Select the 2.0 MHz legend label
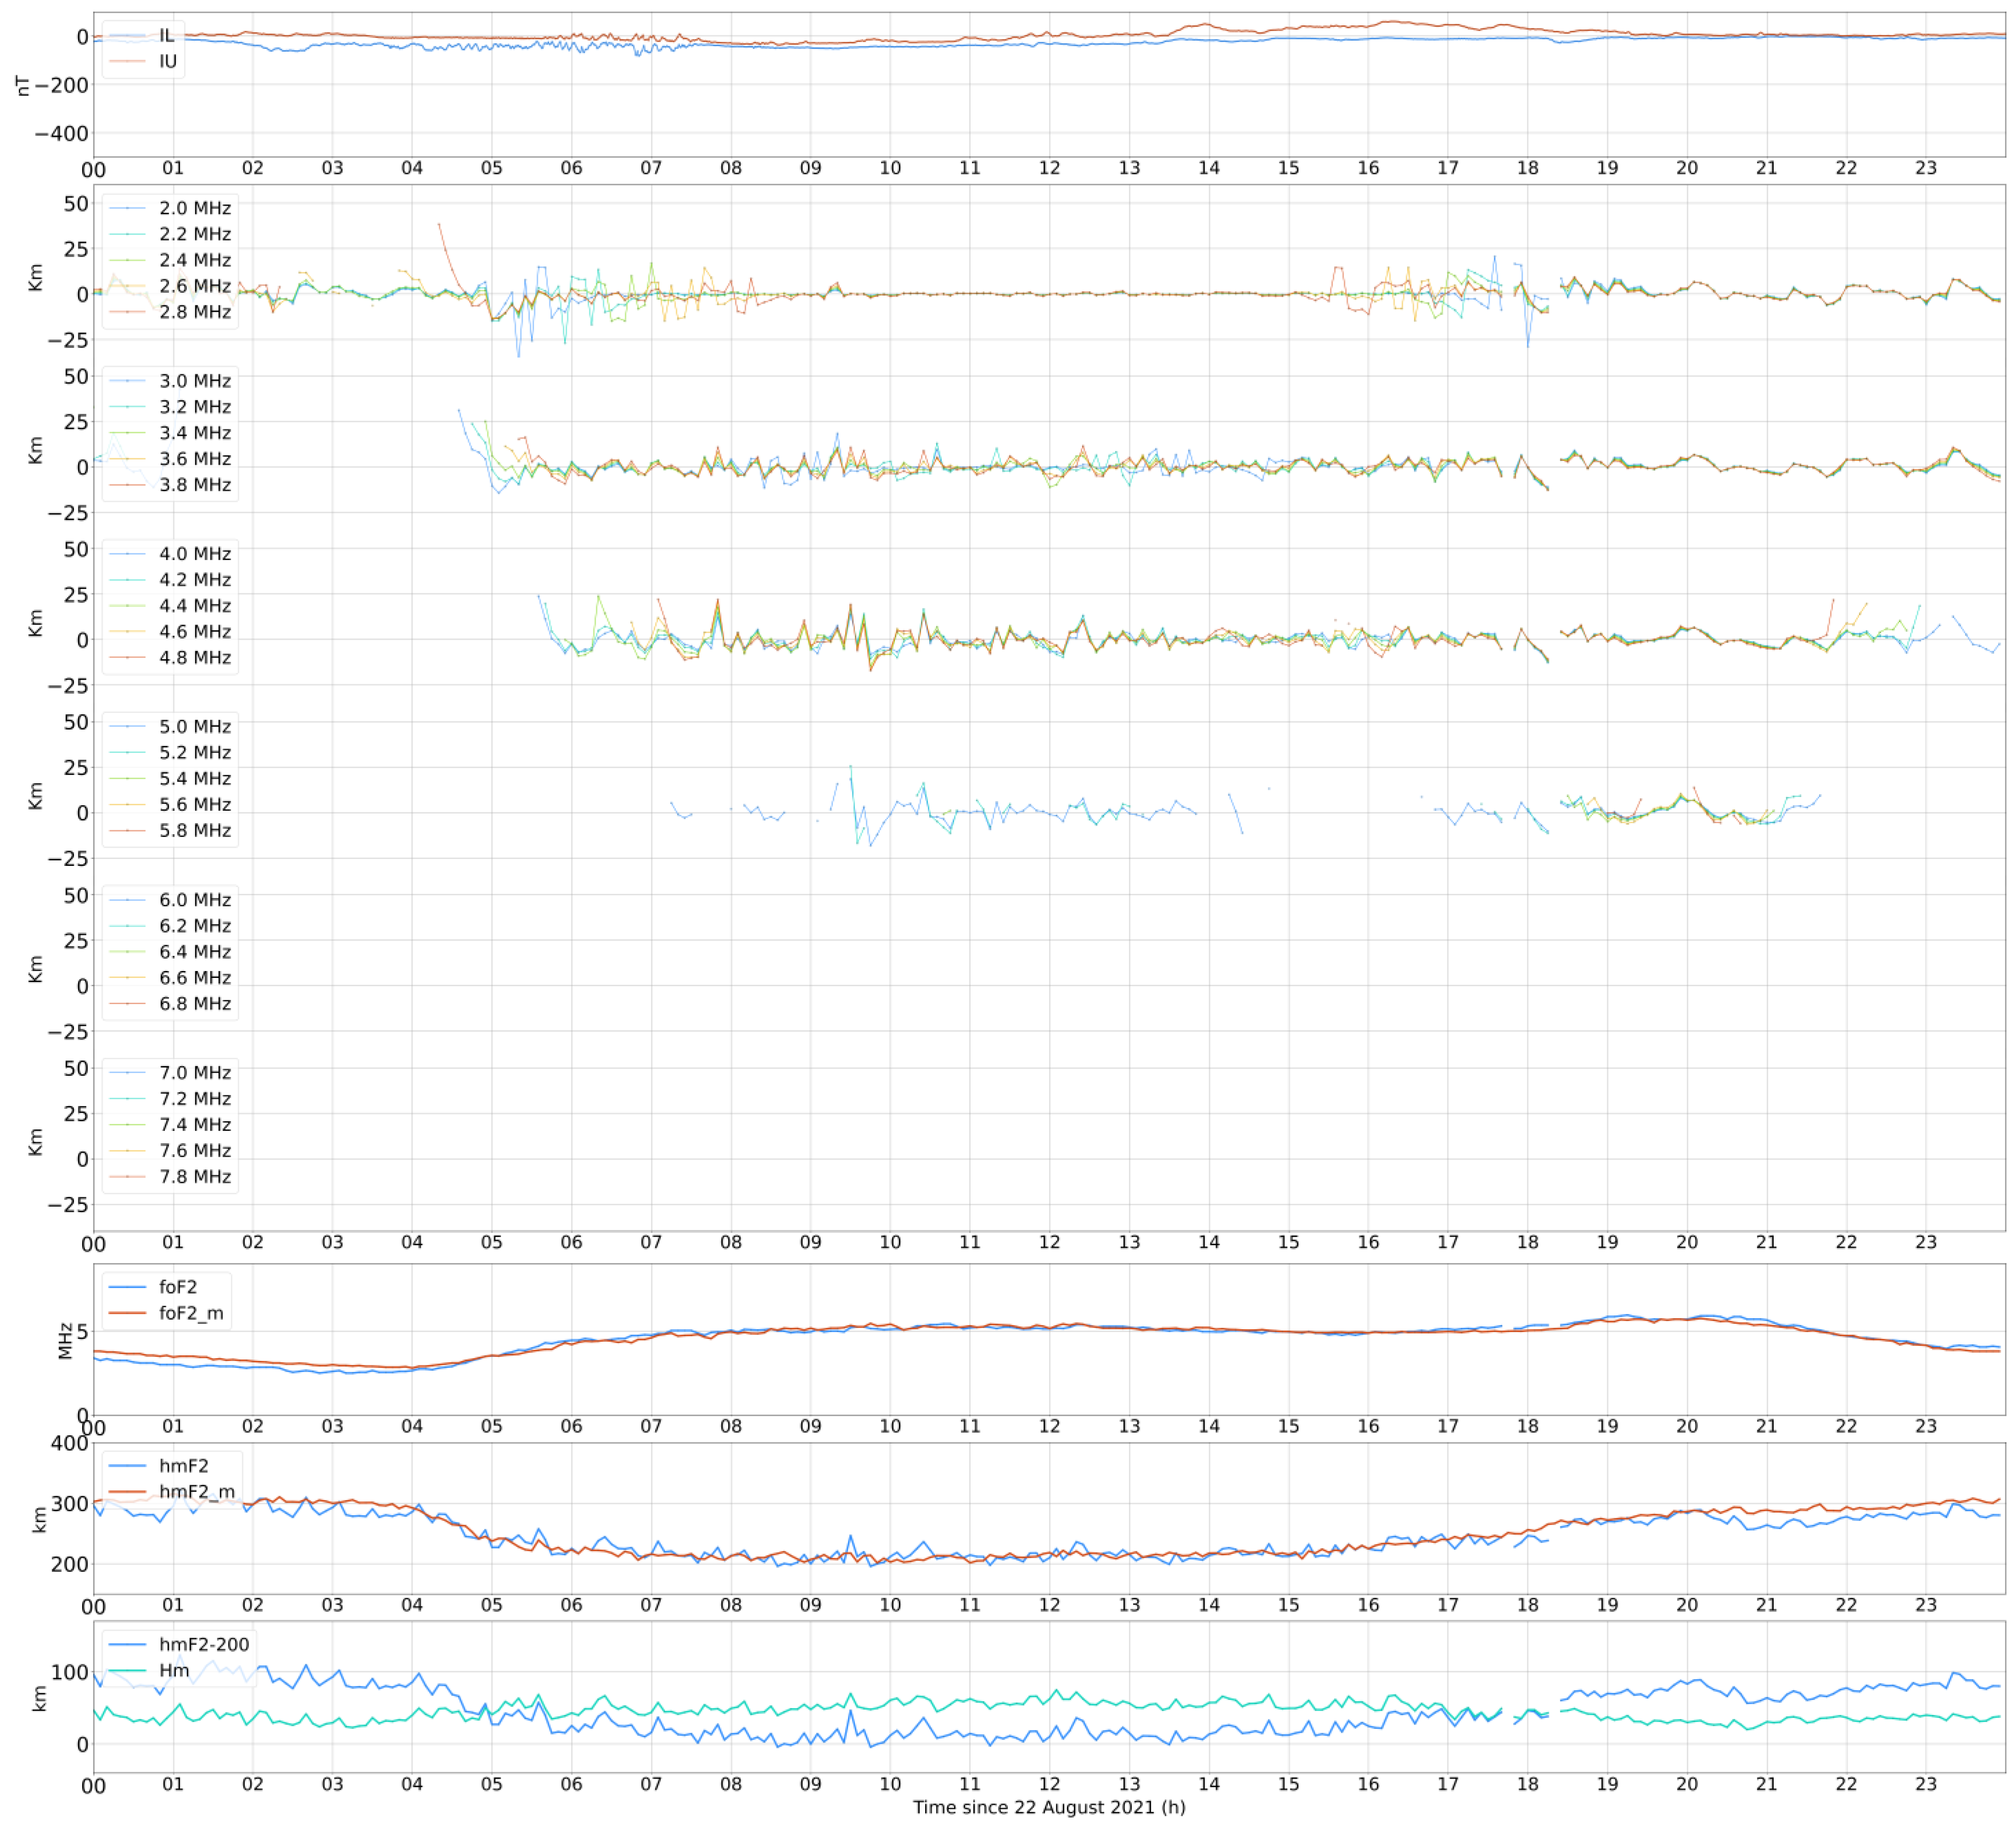This screenshot has height=1825, width=2016. [195, 208]
